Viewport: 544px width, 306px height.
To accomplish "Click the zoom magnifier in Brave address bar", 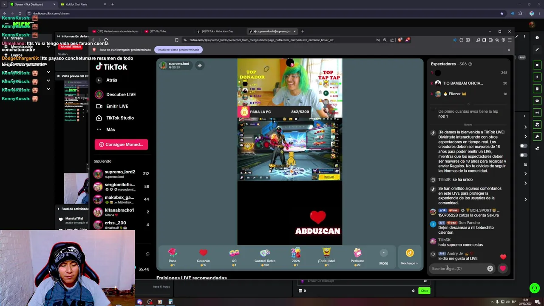I will tap(385, 40).
